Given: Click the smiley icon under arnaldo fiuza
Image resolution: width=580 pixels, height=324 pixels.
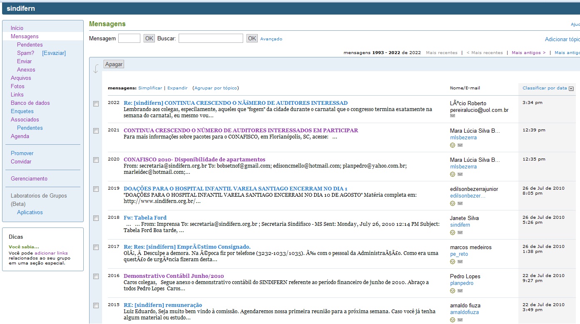Looking at the screenshot, I should (453, 320).
